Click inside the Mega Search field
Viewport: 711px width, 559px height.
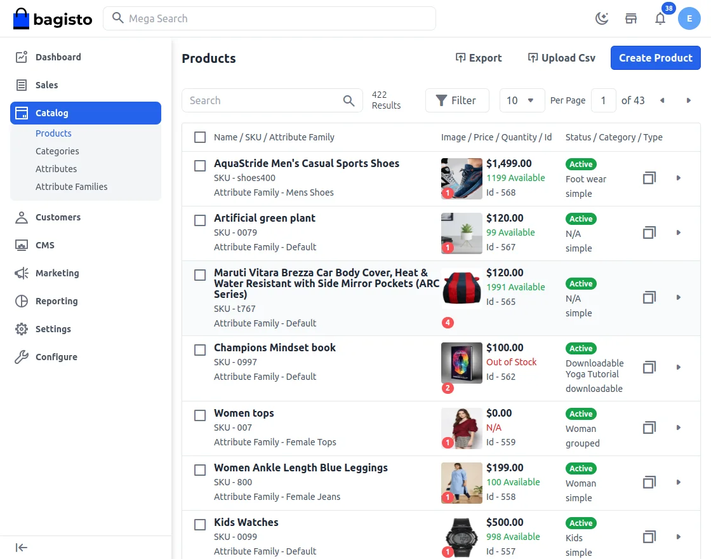(x=269, y=18)
